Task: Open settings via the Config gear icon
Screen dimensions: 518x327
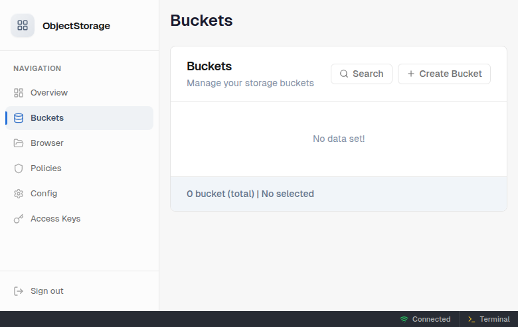Action: (x=19, y=194)
